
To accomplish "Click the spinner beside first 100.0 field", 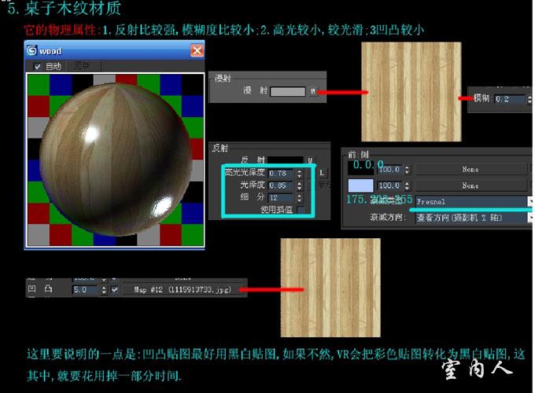I will coord(407,170).
